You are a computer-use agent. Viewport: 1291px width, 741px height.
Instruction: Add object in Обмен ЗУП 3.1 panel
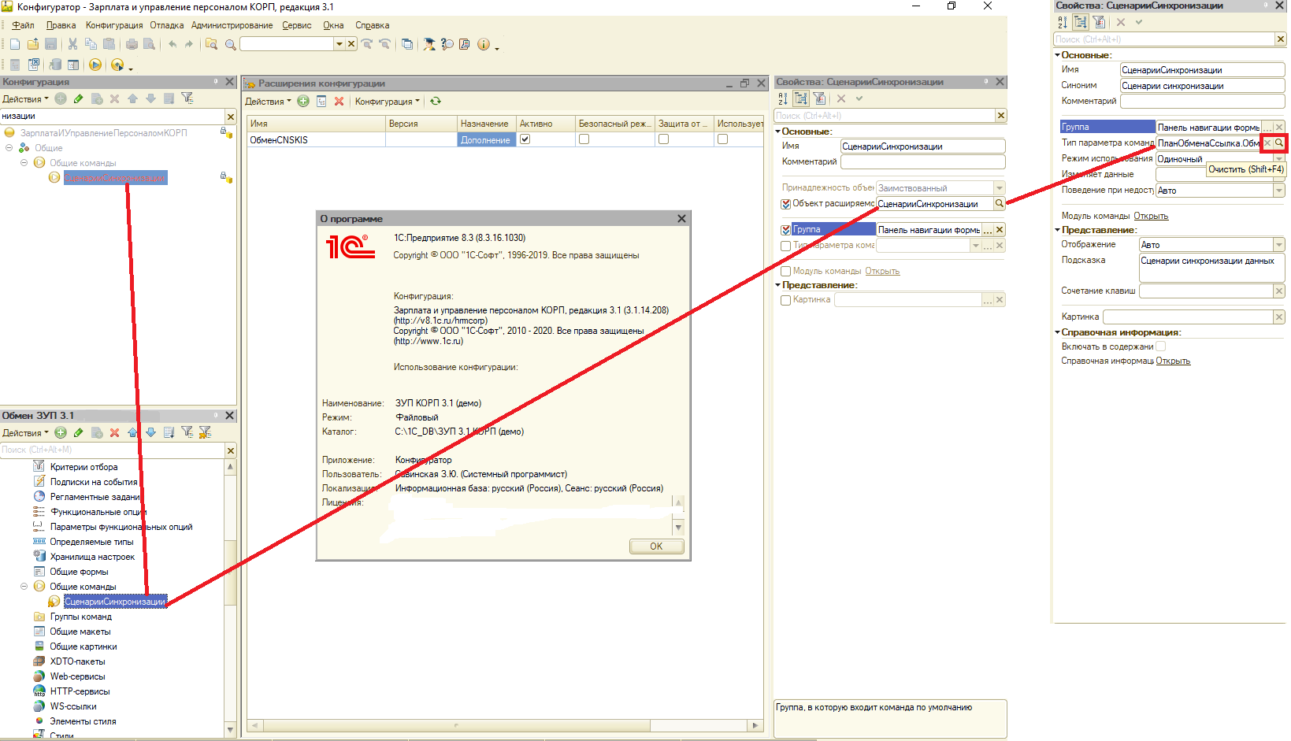[61, 432]
